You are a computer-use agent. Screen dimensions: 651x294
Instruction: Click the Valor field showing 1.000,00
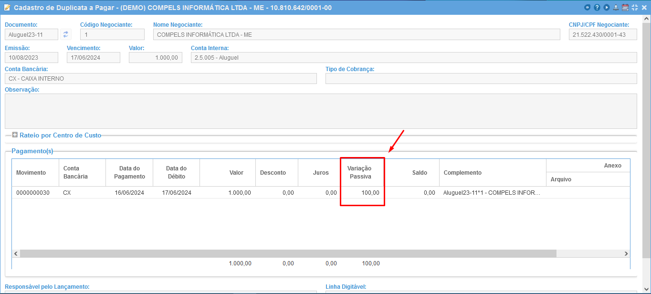156,57
